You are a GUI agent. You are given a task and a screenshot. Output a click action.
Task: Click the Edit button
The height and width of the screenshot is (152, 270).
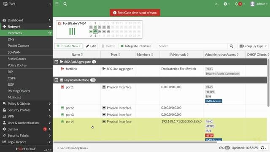(91, 46)
